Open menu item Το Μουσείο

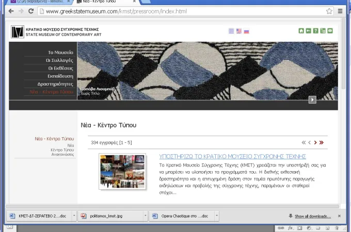point(61,53)
